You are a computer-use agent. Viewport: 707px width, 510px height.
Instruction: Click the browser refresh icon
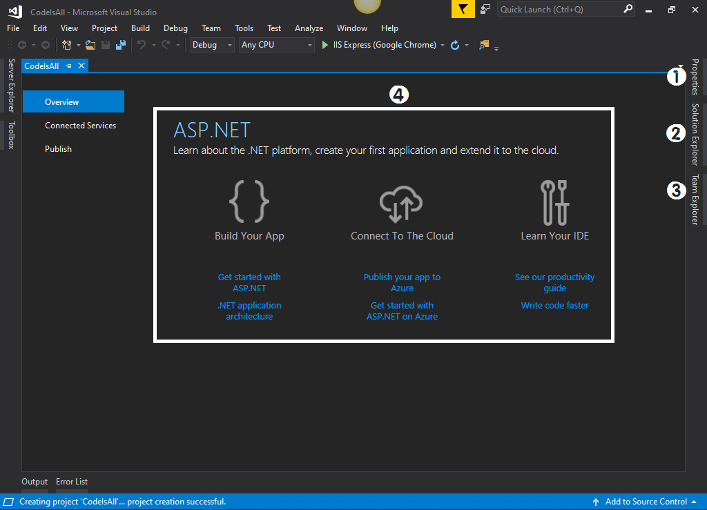pos(455,45)
